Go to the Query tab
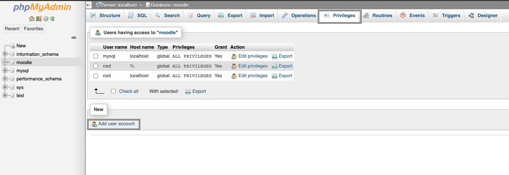The height and width of the screenshot is (175, 509). point(199,16)
